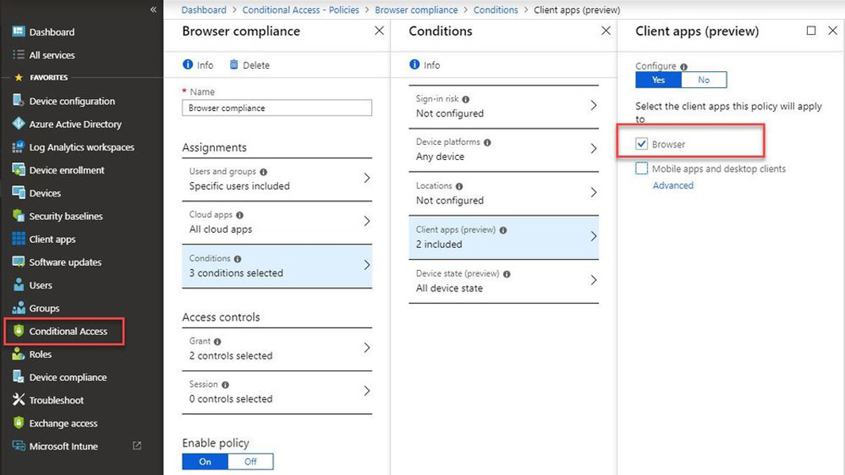
Task: Expand the Users and groups assignment
Action: pyautogui.click(x=366, y=178)
